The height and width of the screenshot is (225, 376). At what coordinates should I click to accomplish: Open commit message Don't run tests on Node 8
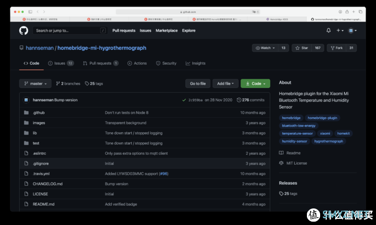click(127, 113)
